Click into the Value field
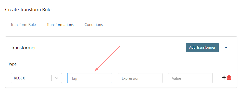 (190, 78)
